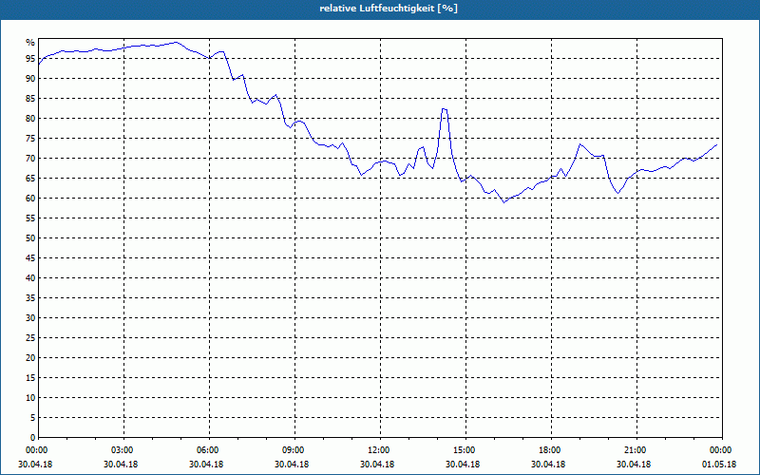The image size is (760, 475).
Task: Pick the y-axis tick label '45'
Action: pos(30,257)
